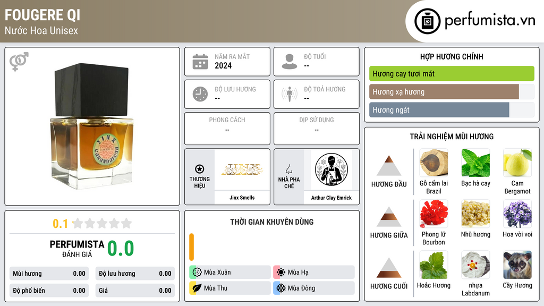Select the Mùa Xuân season button
544x306 pixels.
click(x=230, y=272)
